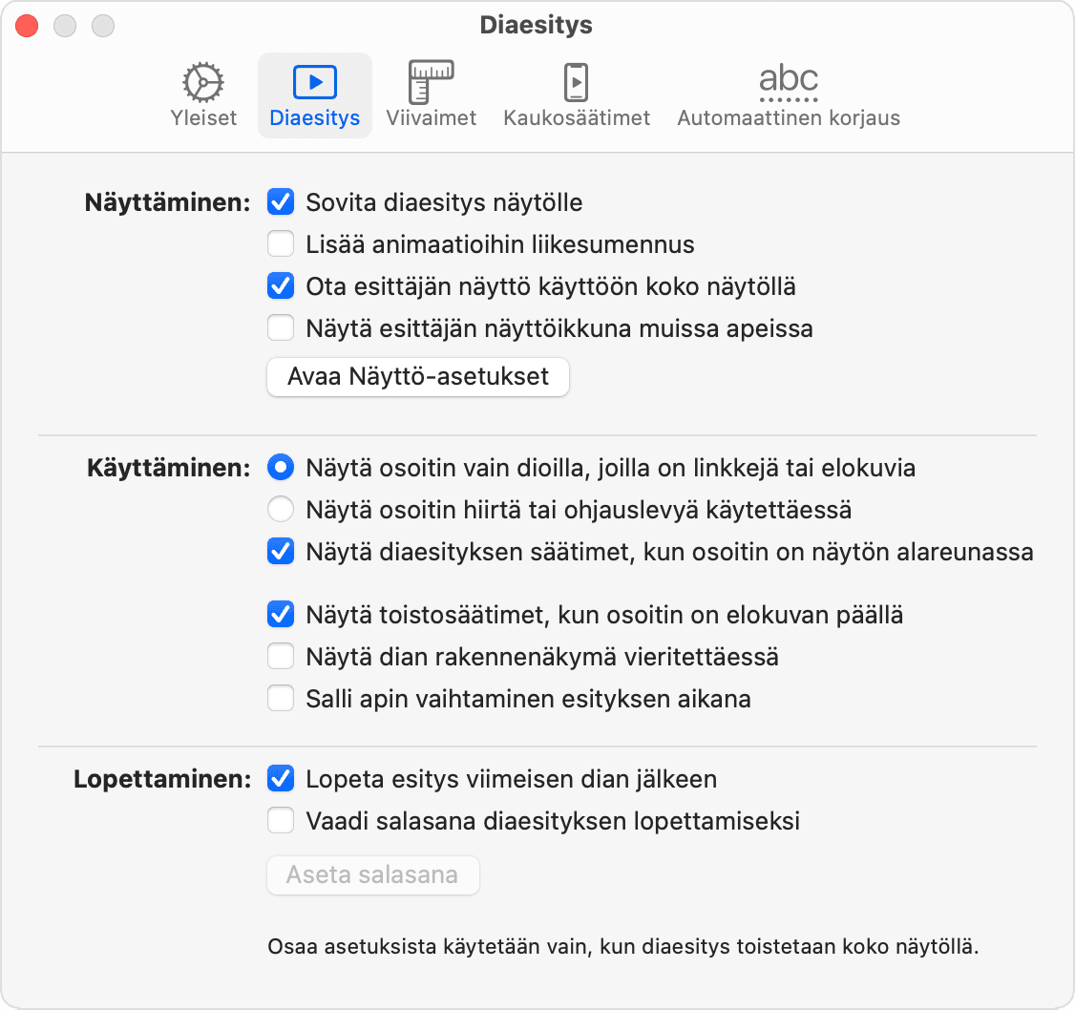Screen dimensions: 1075x1010
Task: Enable Näytä esittäjän näyttöikkuna muissa apeissa
Action: (281, 327)
